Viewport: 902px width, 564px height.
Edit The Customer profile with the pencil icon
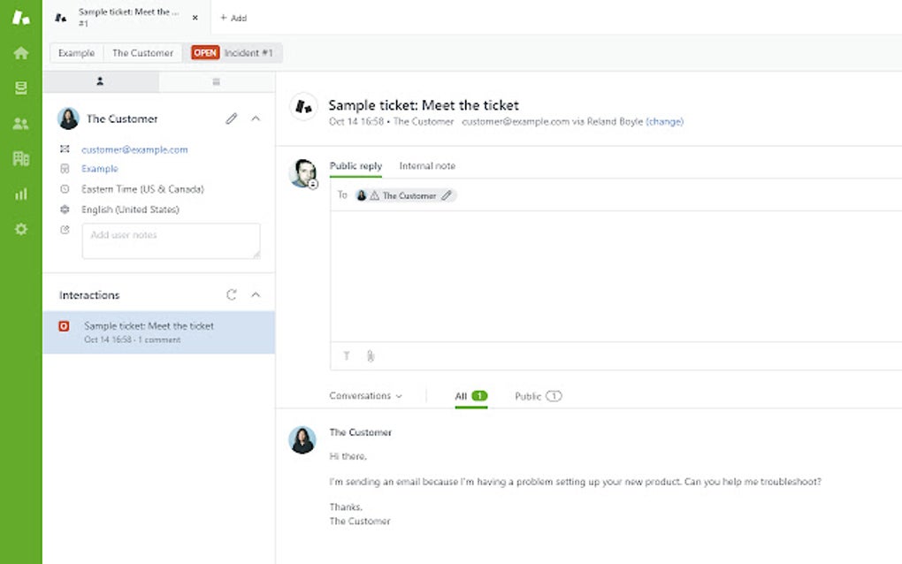(233, 118)
